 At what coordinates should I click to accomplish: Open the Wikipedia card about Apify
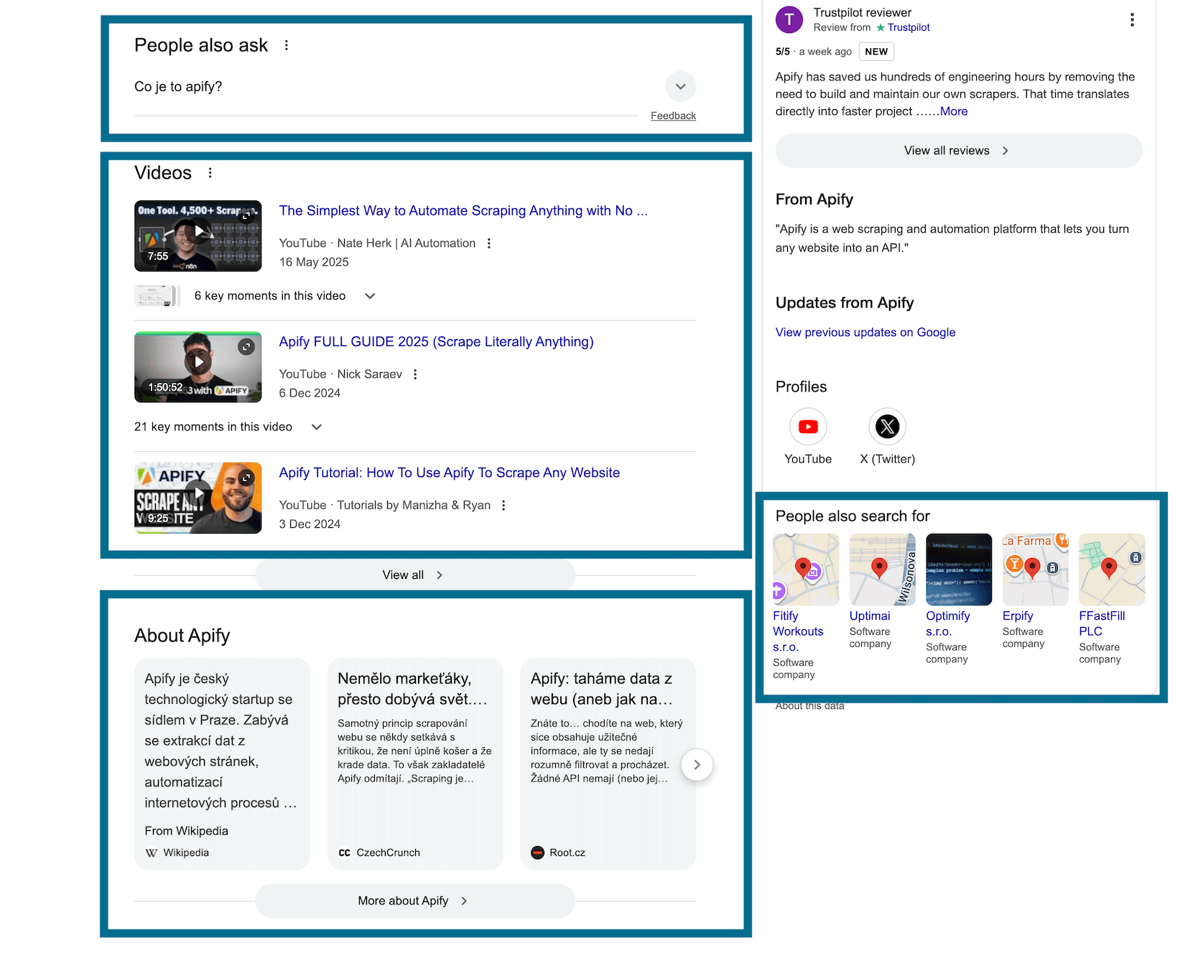click(222, 764)
